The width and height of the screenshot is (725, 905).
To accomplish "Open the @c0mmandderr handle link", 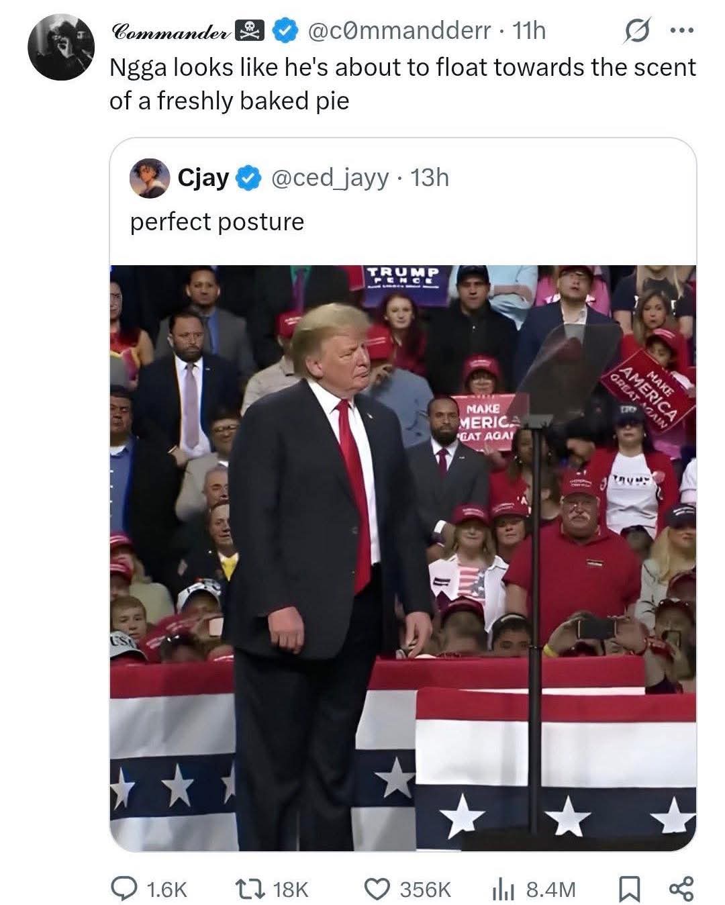I will pyautogui.click(x=399, y=31).
